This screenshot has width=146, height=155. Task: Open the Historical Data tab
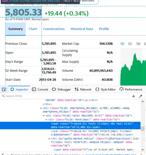[82, 29]
